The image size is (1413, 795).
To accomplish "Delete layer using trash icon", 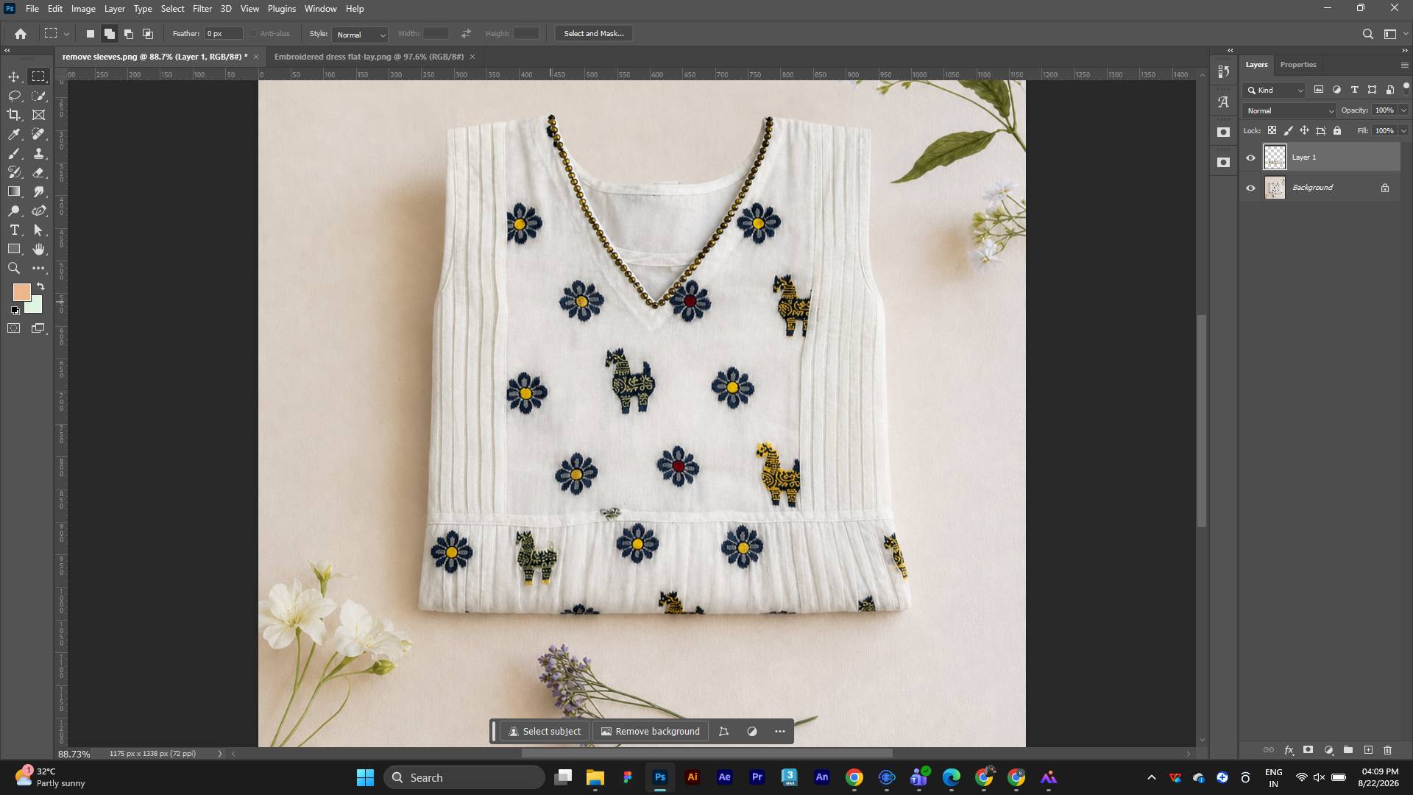I will 1387,750.
